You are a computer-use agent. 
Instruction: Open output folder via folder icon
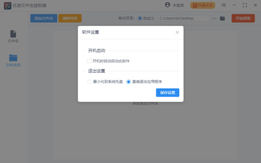(x=222, y=18)
